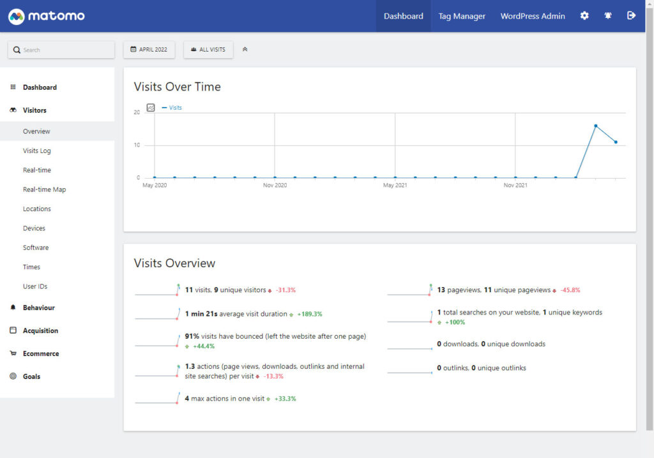The height and width of the screenshot is (458, 654).
Task: Open notifications bell icon in header
Action: tap(608, 16)
